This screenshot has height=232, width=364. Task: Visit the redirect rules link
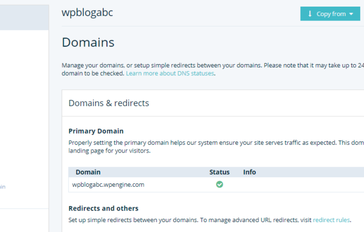(331, 220)
